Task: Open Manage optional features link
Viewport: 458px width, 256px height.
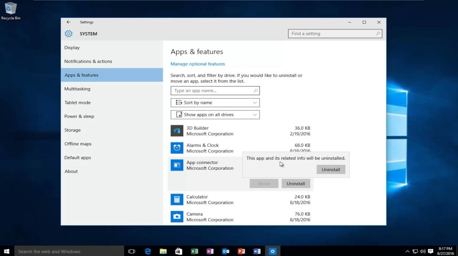Action: 198,64
